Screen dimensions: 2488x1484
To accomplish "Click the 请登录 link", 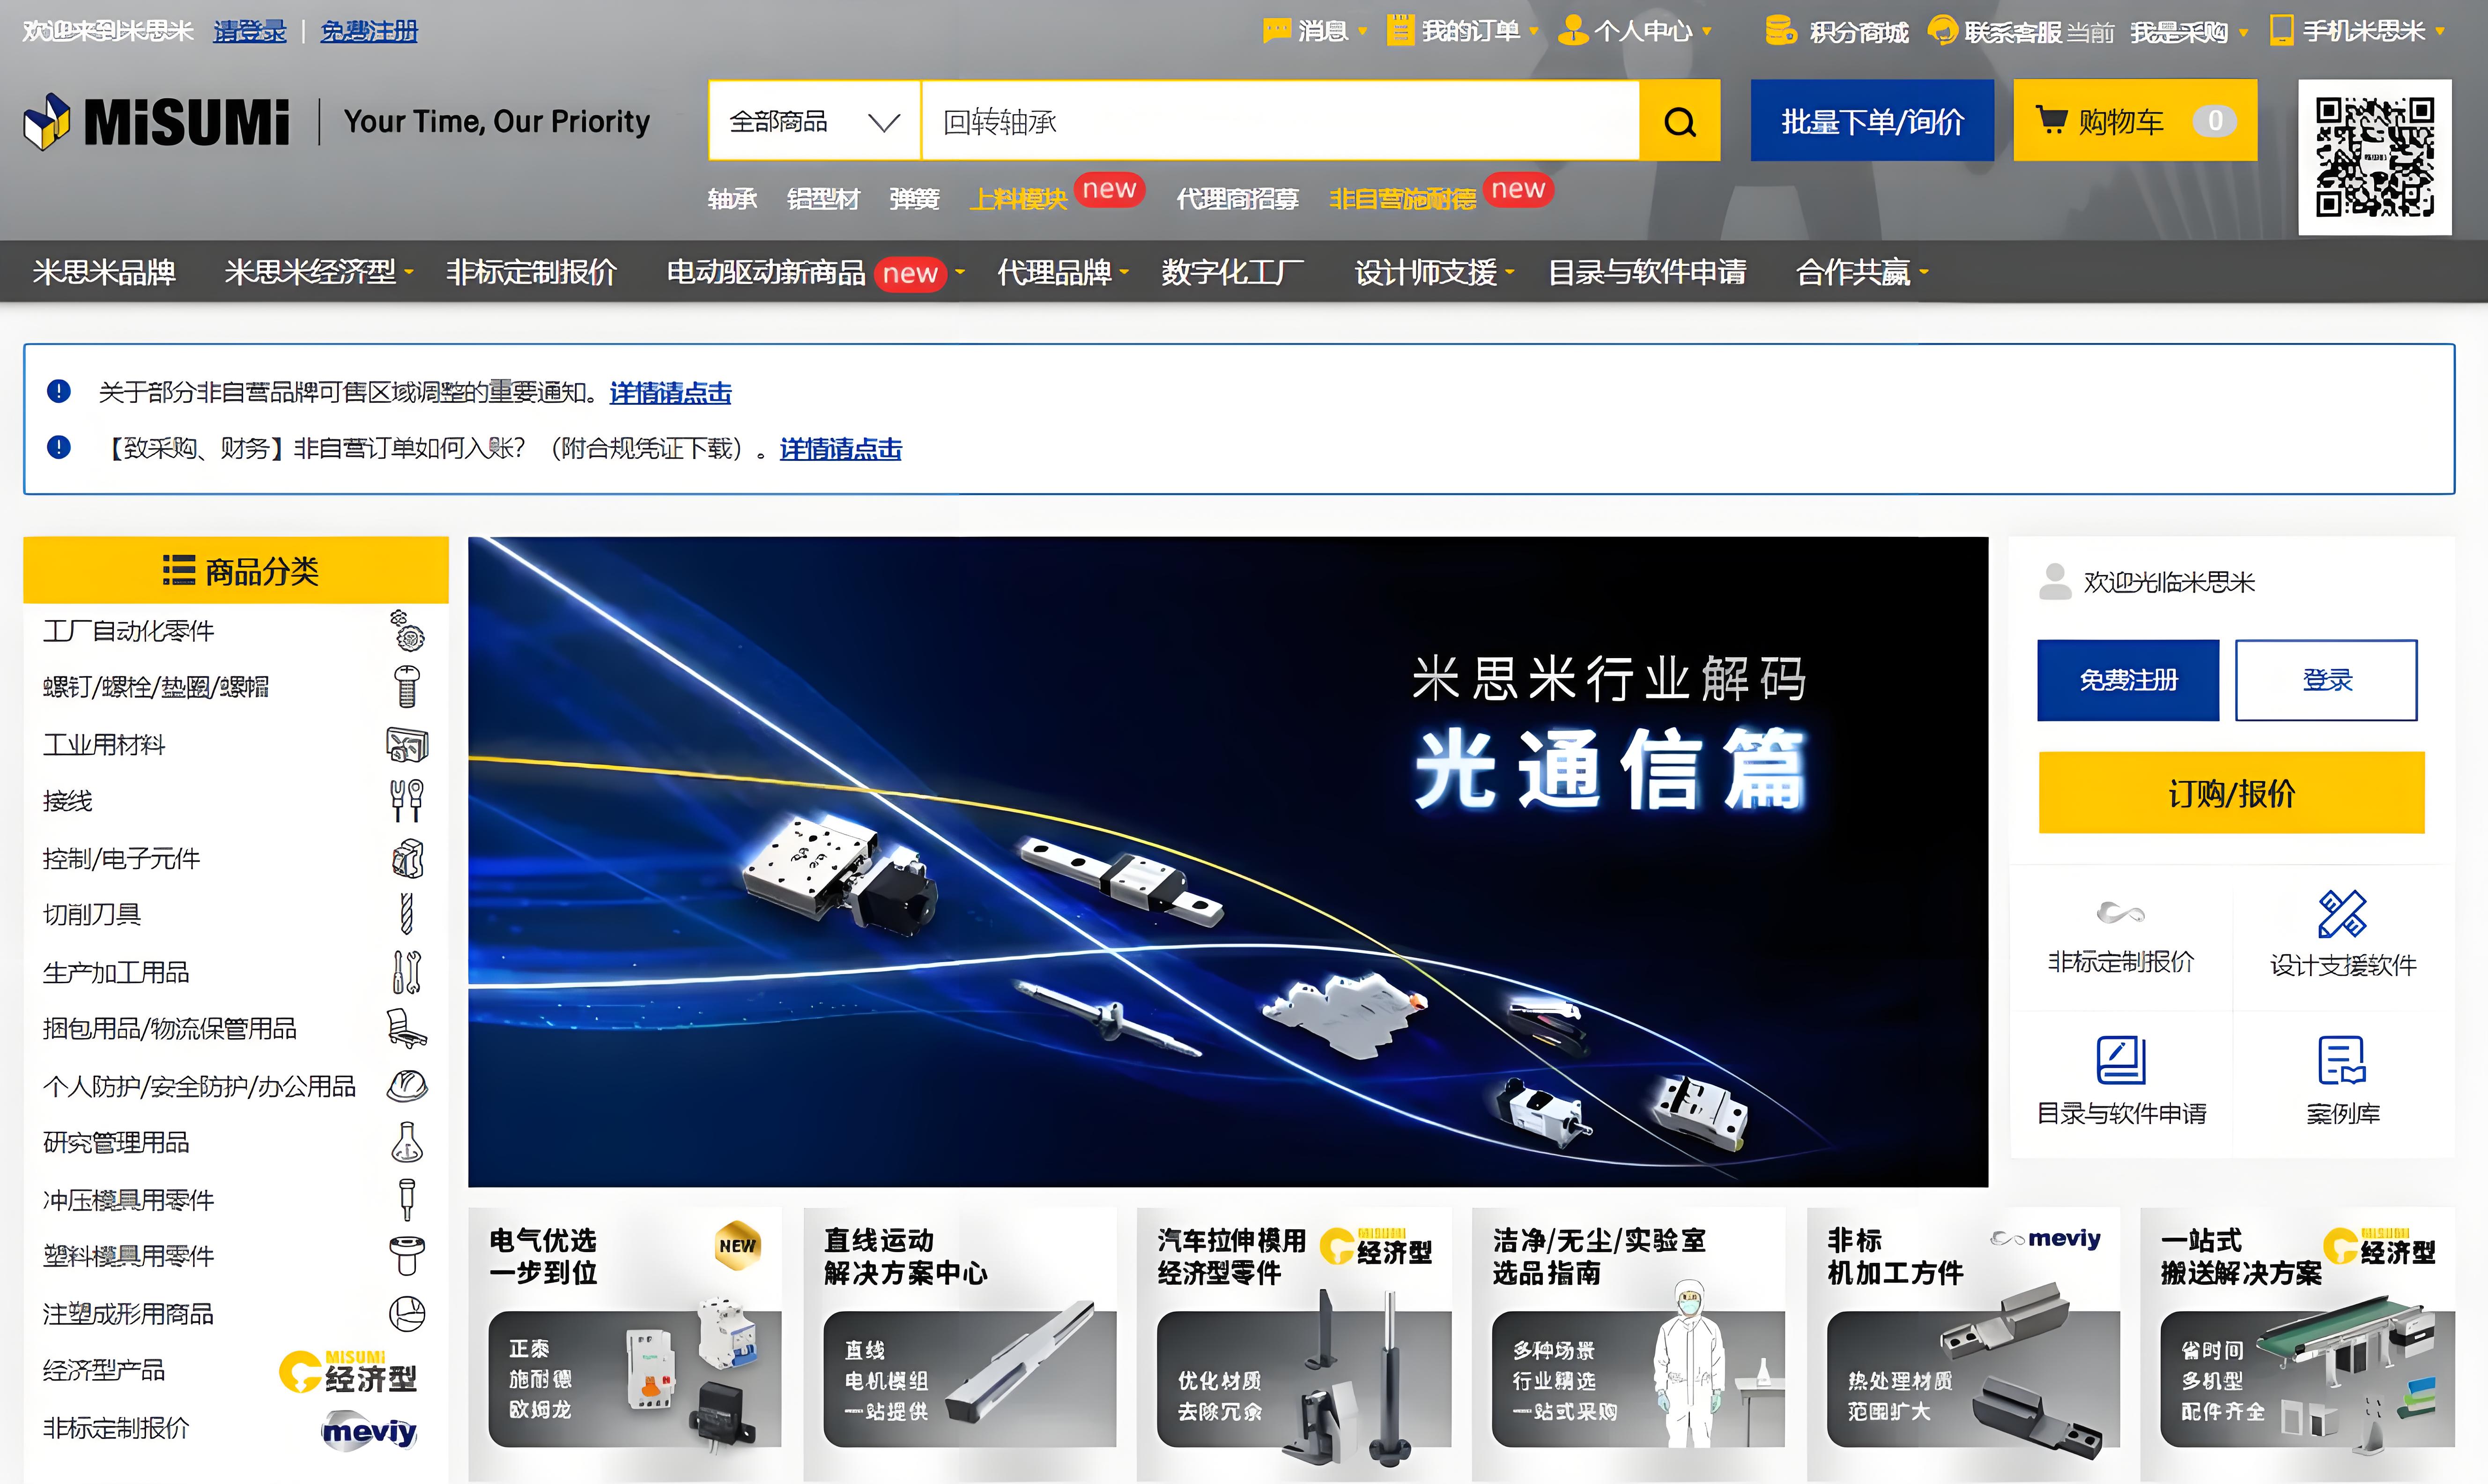I will coord(250,32).
